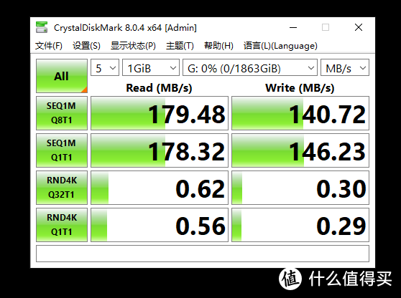Image resolution: width=401 pixels, height=298 pixels.
Task: Click the SEQ1M Q1T1 read result 178.32
Action: [x=160, y=150]
